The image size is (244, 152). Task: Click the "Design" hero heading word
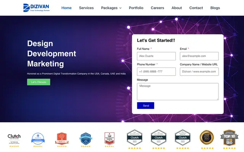pos(40,43)
